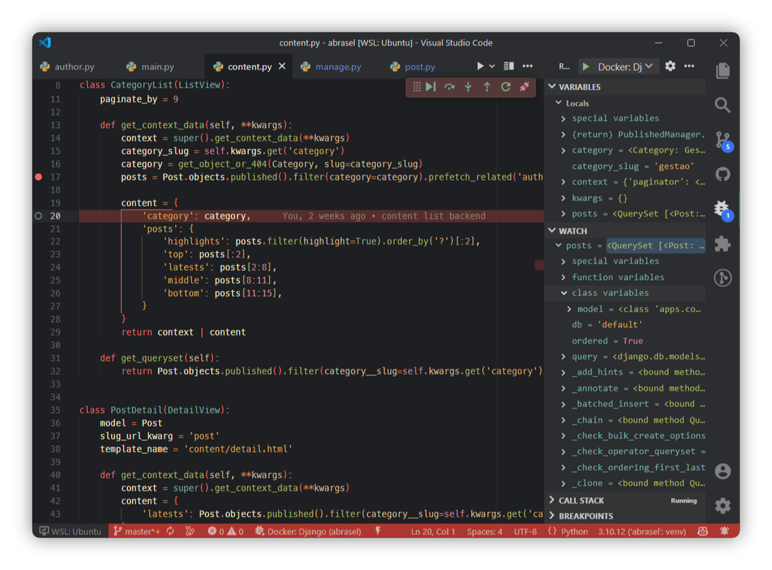Open the Git graph activity bar icon
This screenshot has height=570, width=772.
pos(723,278)
